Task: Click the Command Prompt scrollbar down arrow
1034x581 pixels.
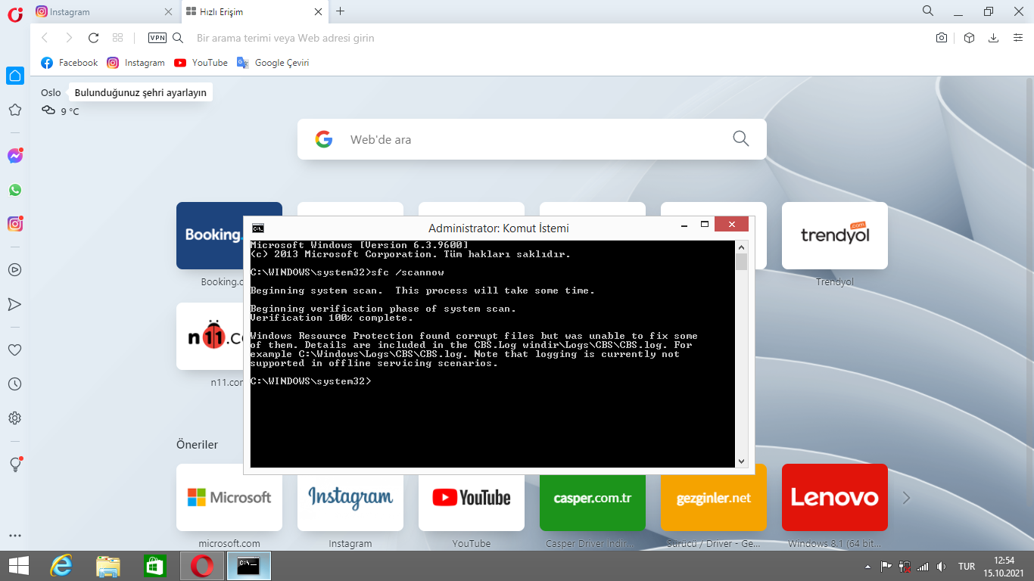Action: coord(742,461)
